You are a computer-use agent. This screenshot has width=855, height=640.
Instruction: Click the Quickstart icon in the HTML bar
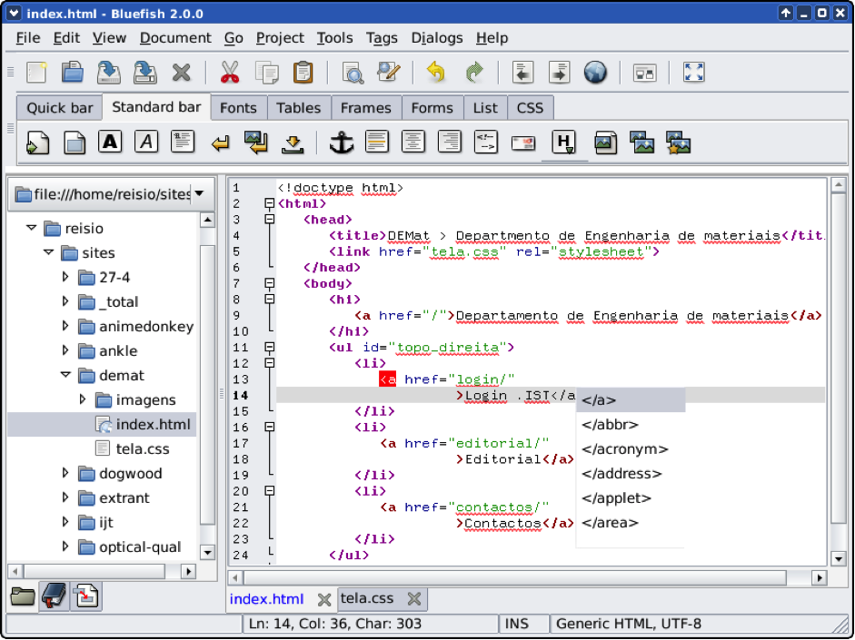coord(37,143)
